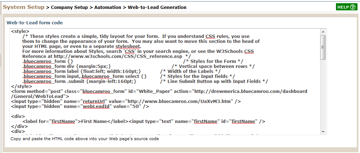Click the "Vertical space between rows" comment
Image resolution: width=360 pixels, height=153 pixels.
coord(213,66)
